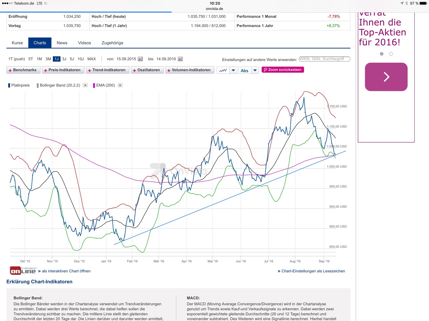Expand the Abs scale dropdown arrow

coord(255,70)
